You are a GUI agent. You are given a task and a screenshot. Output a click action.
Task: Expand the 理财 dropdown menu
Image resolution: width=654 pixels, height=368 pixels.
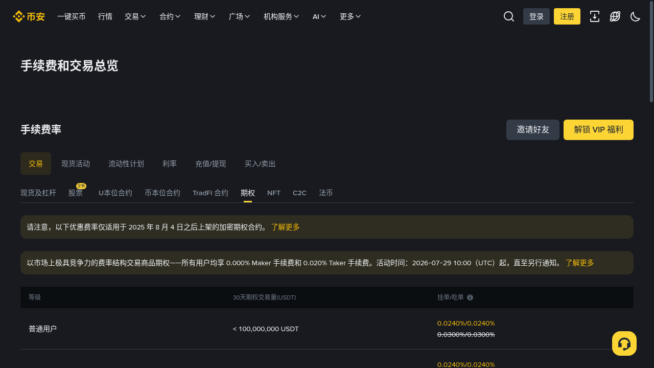[205, 16]
